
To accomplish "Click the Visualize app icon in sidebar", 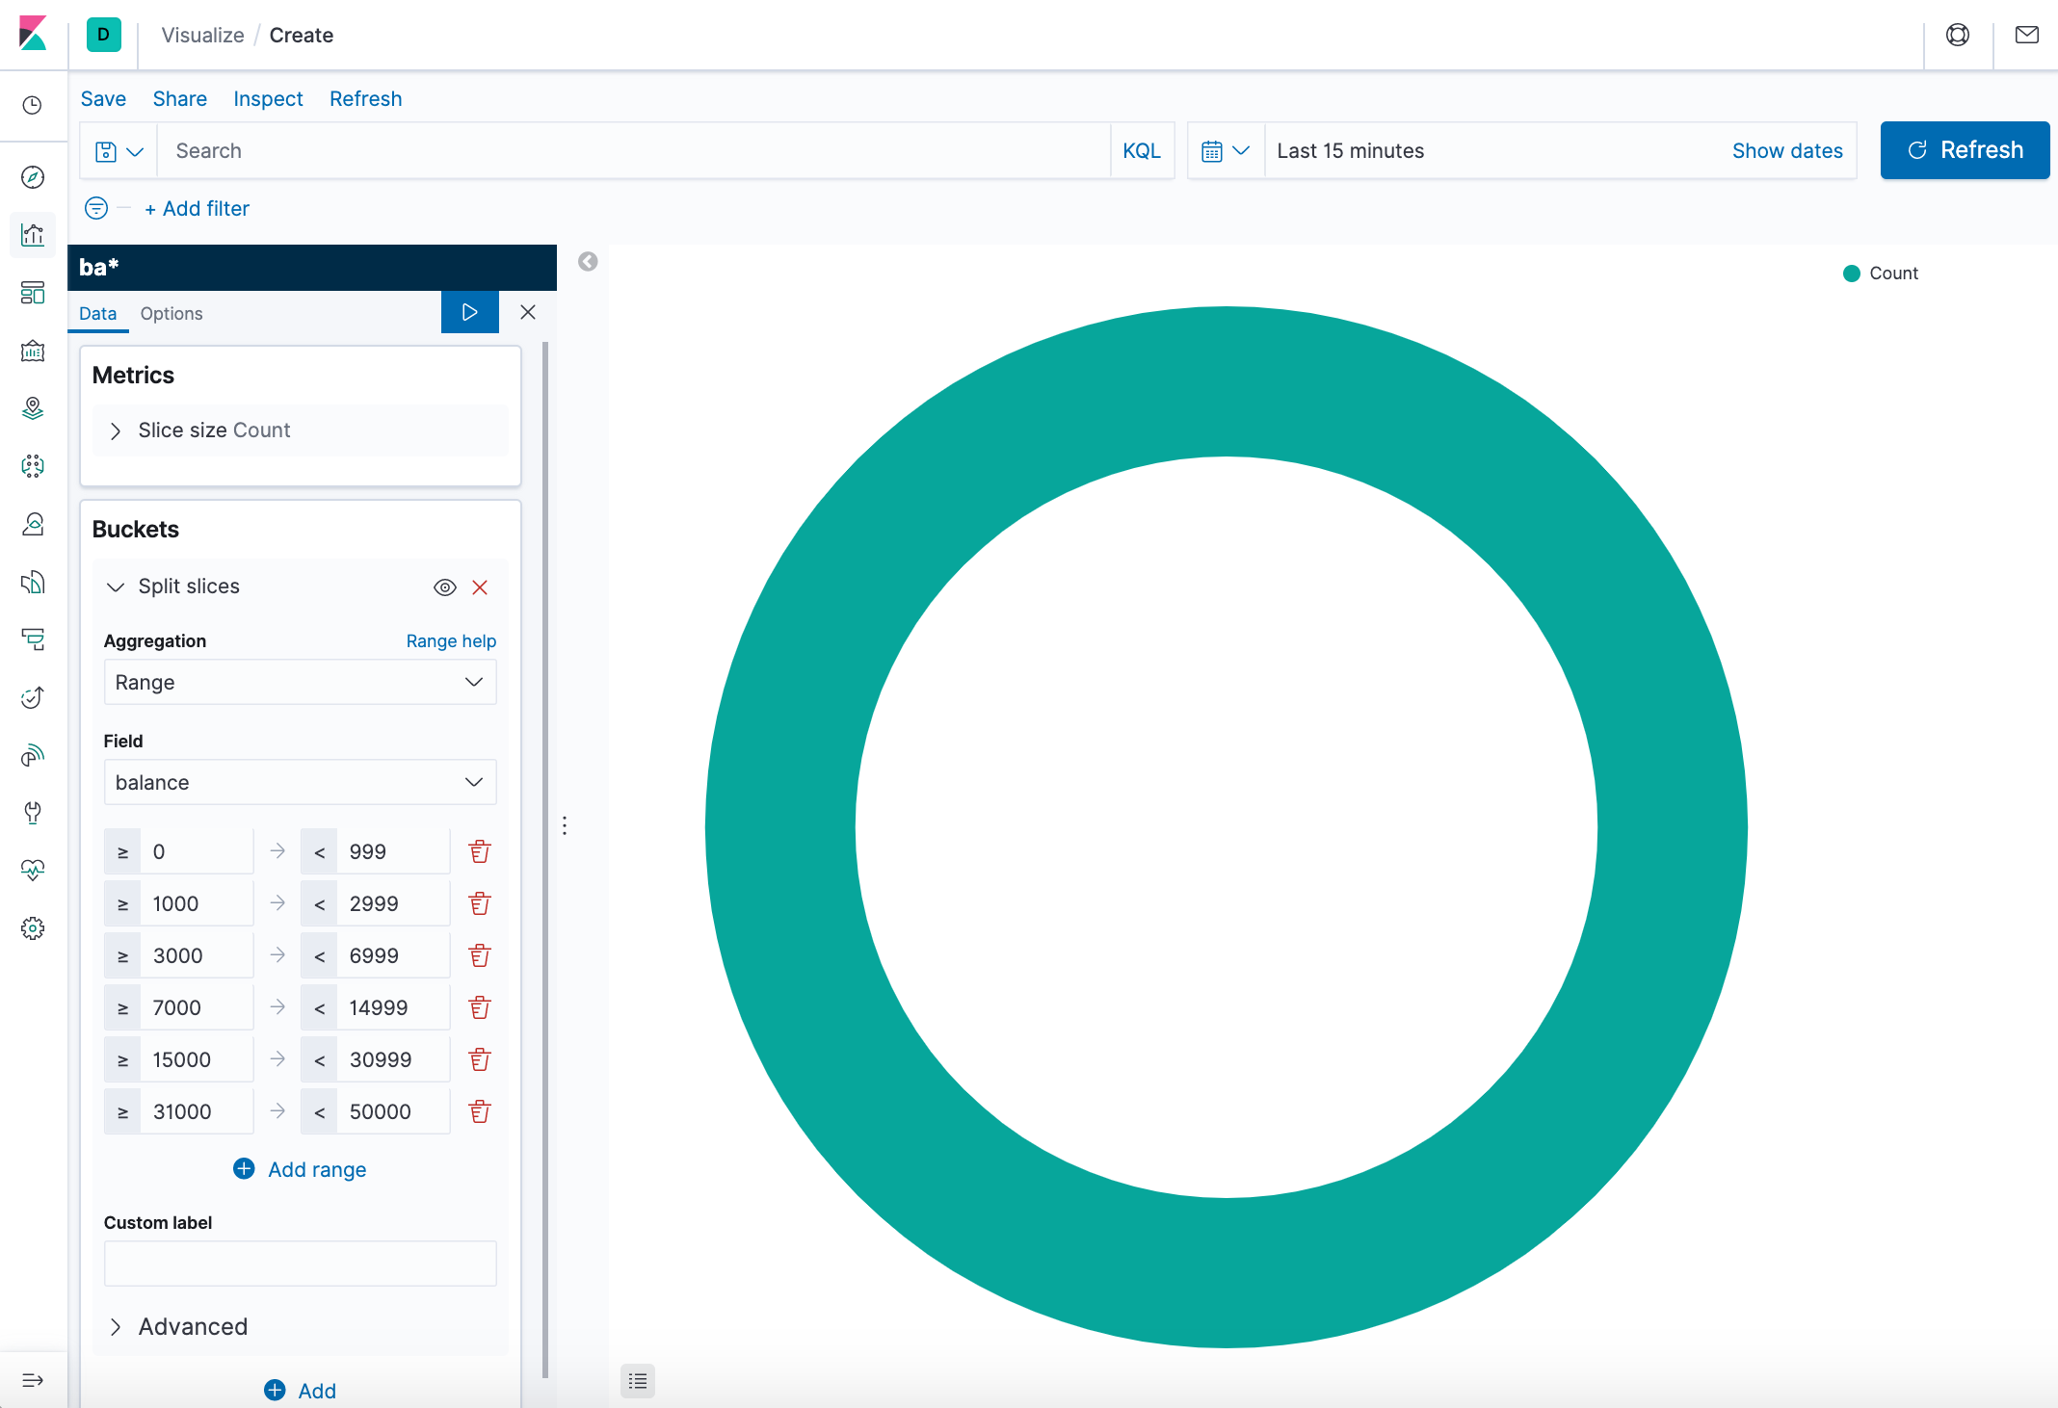I will pos(35,234).
